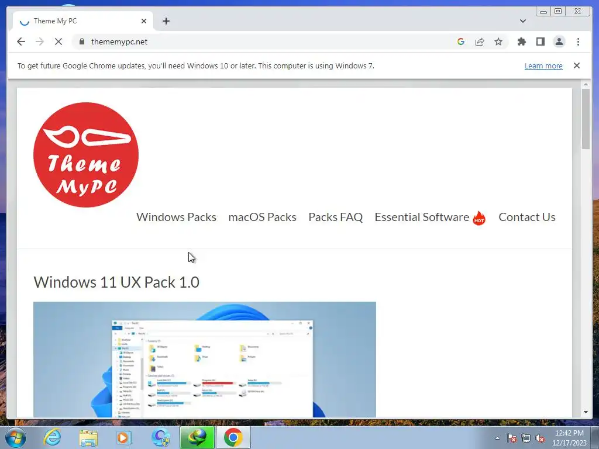Viewport: 599px width, 449px height.
Task: Click the vertical scrollbar thumb
Action: pyautogui.click(x=586, y=119)
